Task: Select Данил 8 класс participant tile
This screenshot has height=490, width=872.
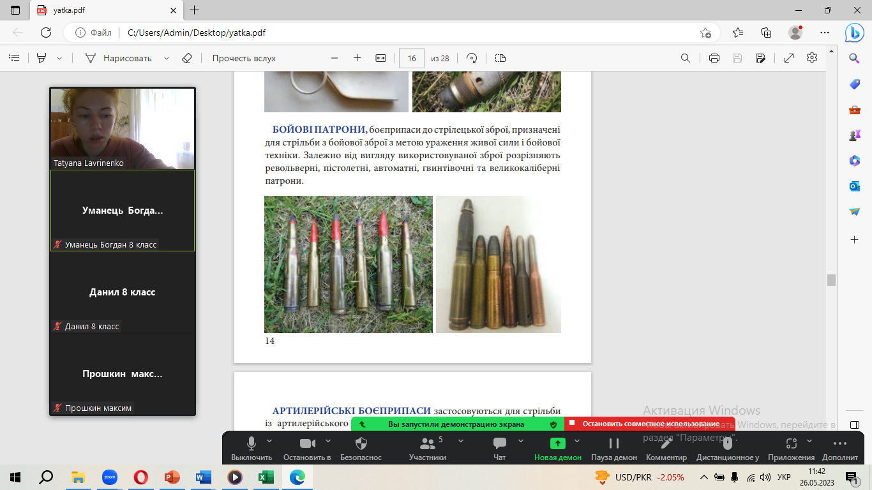Action: 123,292
